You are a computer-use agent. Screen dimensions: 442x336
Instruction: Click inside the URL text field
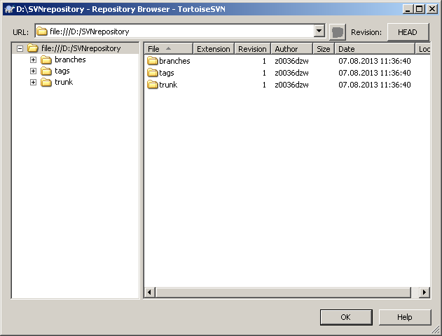point(175,31)
